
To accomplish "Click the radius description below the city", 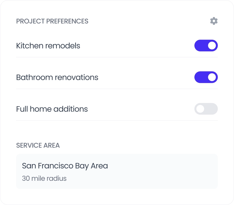I will 44,178.
